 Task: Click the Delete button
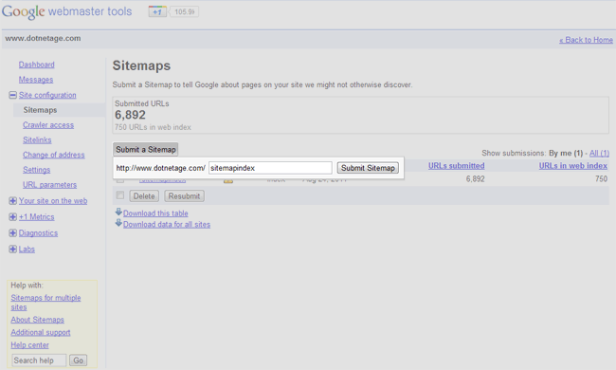[x=144, y=195]
